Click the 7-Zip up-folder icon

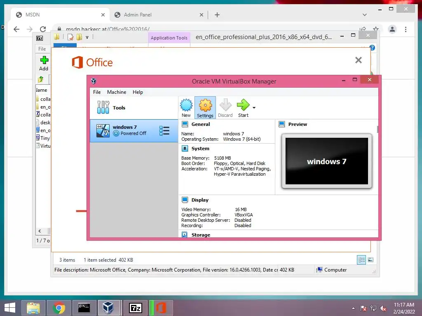pos(41,79)
